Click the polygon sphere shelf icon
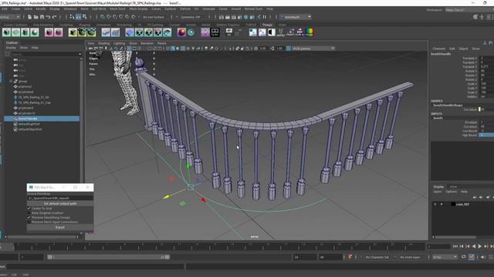The height and width of the screenshot is (277, 494). coord(35,32)
